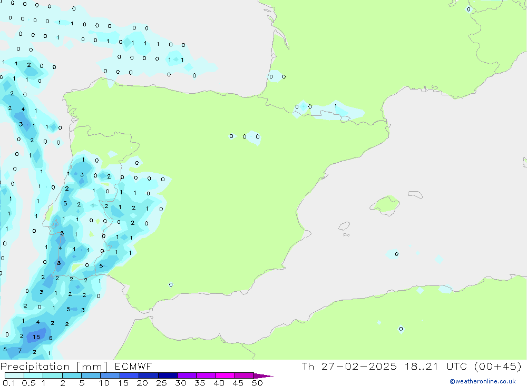Click the '7' mm precipitation value on map

click(20, 351)
